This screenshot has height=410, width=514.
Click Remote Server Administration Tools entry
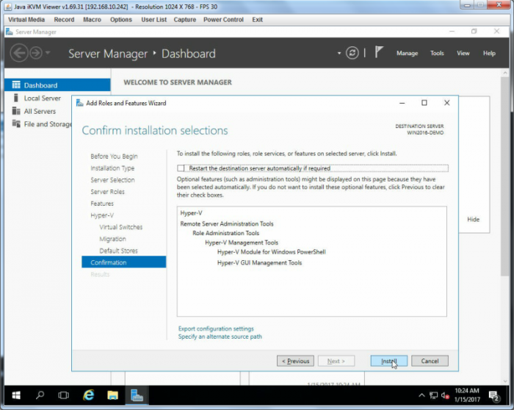pyautogui.click(x=226, y=223)
